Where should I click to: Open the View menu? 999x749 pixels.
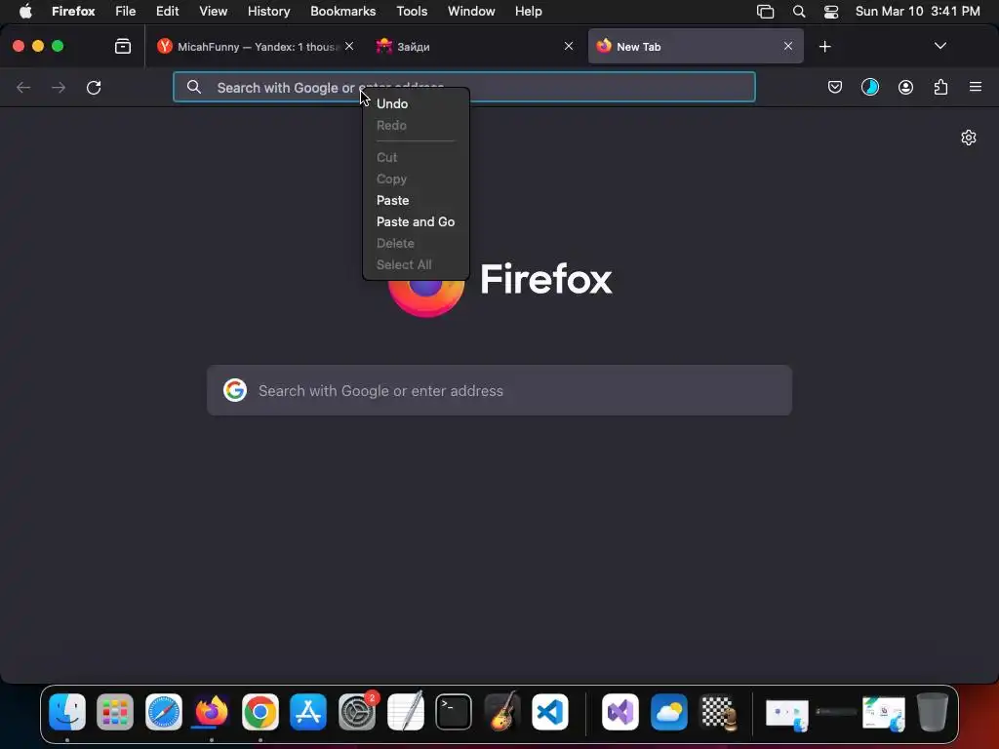pyautogui.click(x=213, y=11)
